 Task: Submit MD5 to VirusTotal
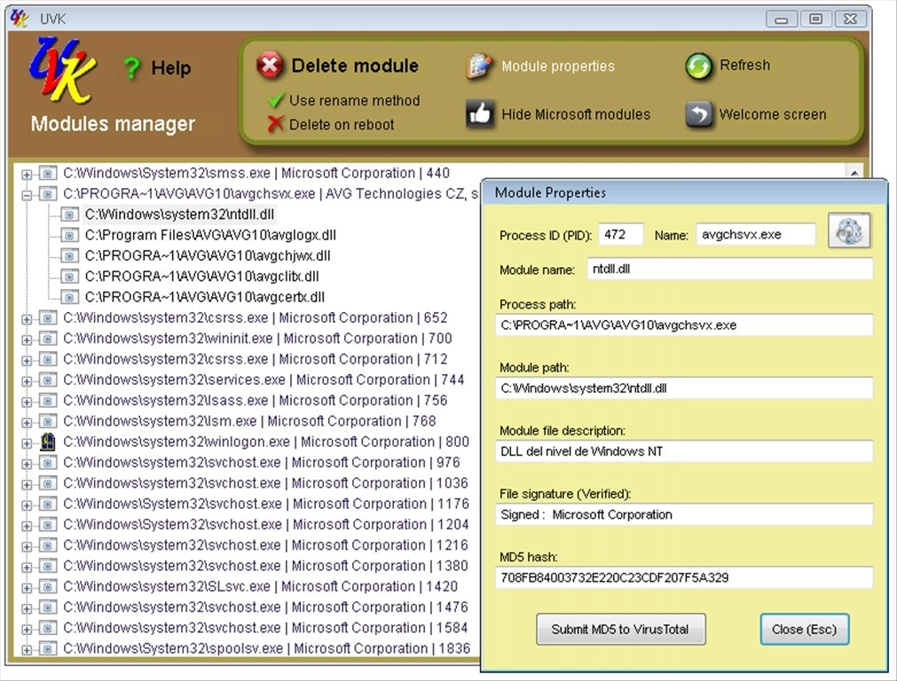621,630
